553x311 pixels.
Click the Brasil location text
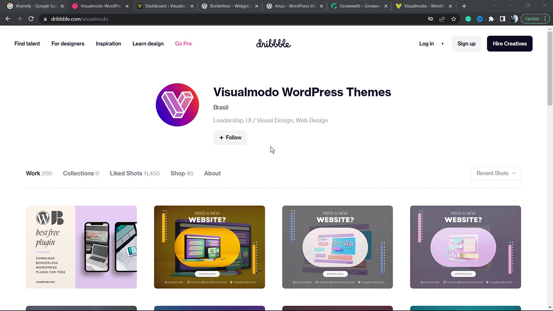coord(221,107)
